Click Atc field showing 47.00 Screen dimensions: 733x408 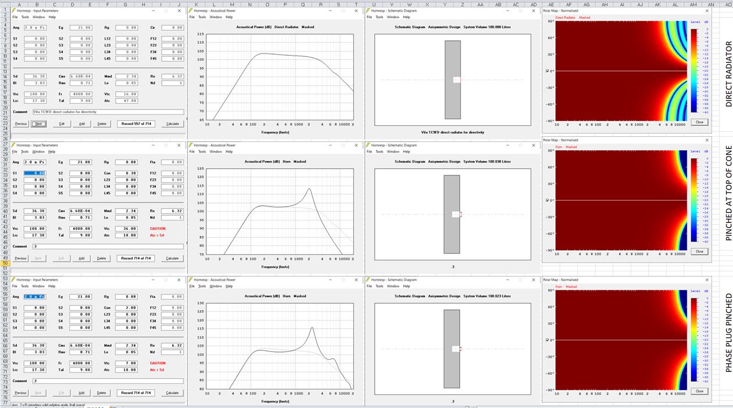point(127,101)
